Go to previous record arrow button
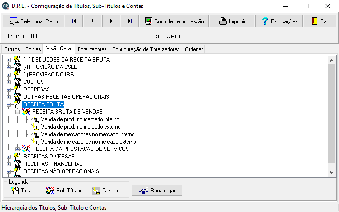 click(92, 21)
